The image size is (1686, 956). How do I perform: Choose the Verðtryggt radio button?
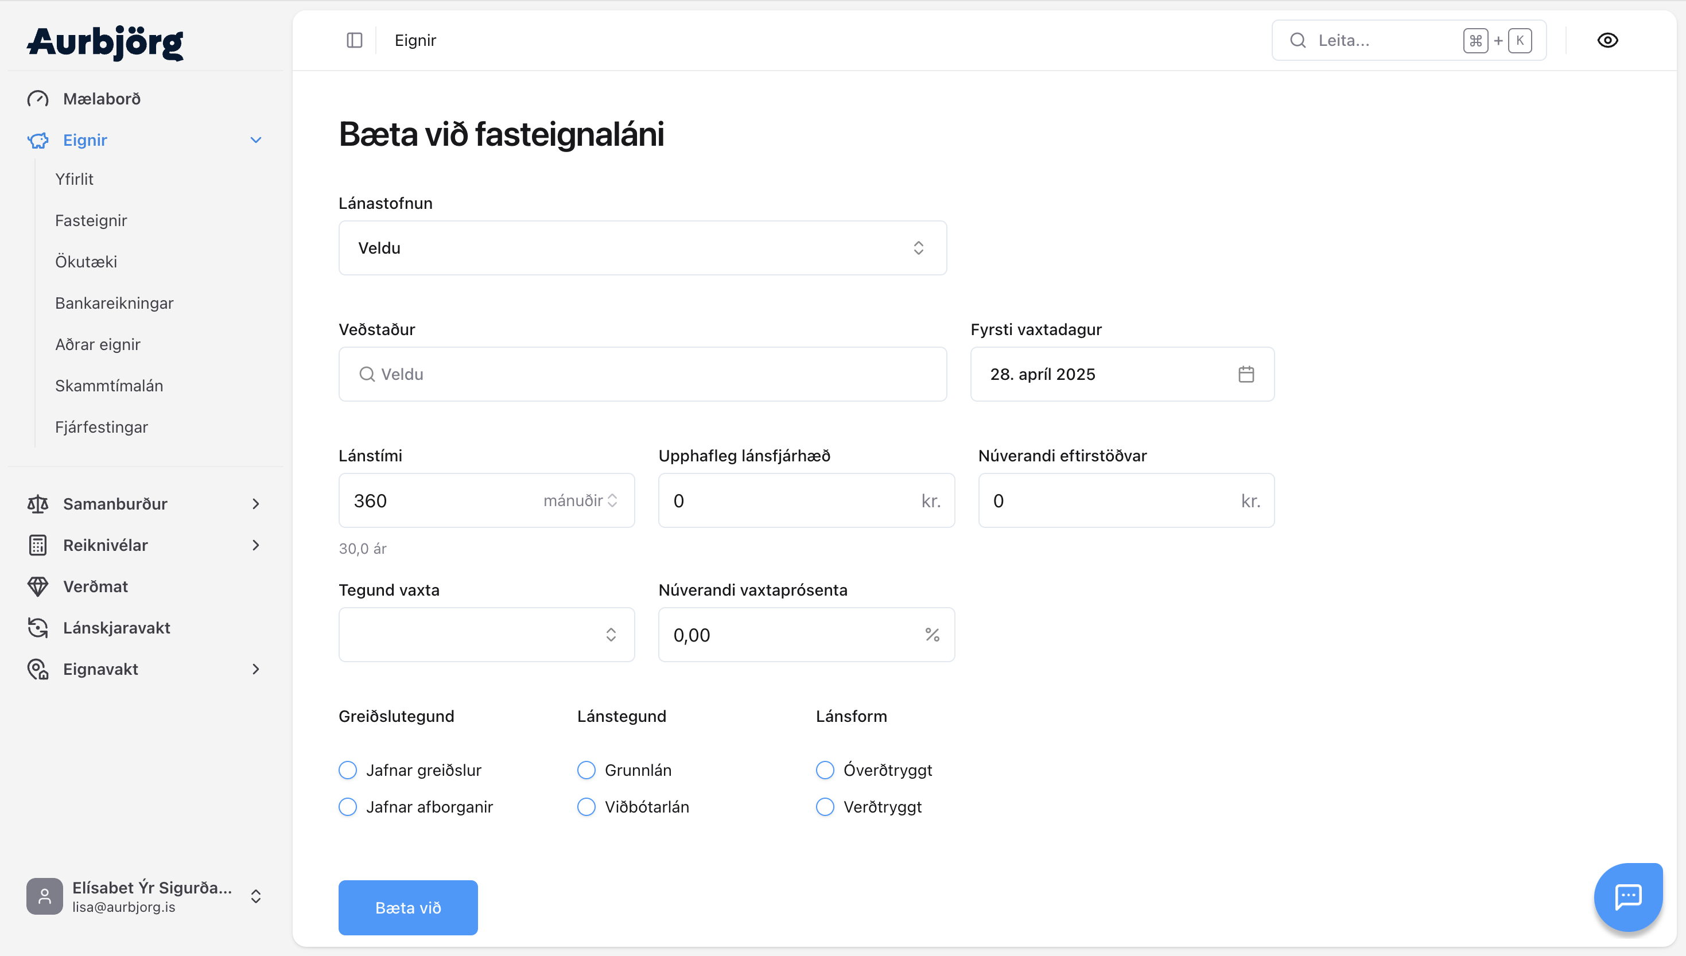click(825, 806)
